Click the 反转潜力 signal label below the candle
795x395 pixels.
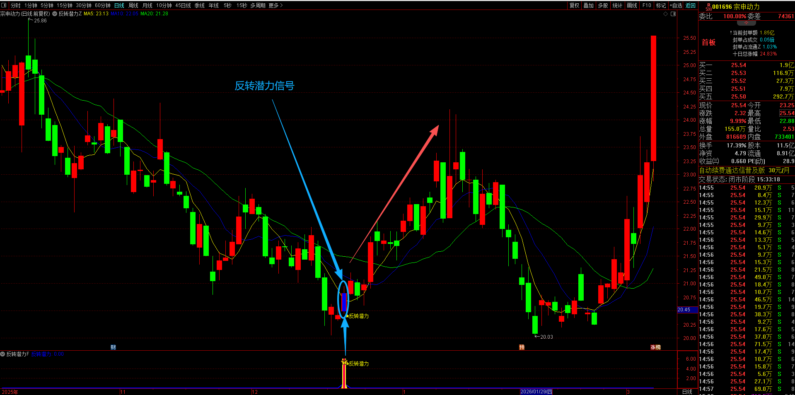tap(358, 316)
